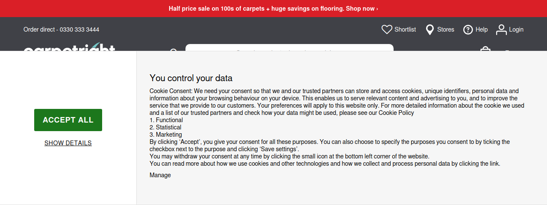Viewport: 547px width, 205px height.
Task: Click the Login person icon
Action: pos(501,29)
